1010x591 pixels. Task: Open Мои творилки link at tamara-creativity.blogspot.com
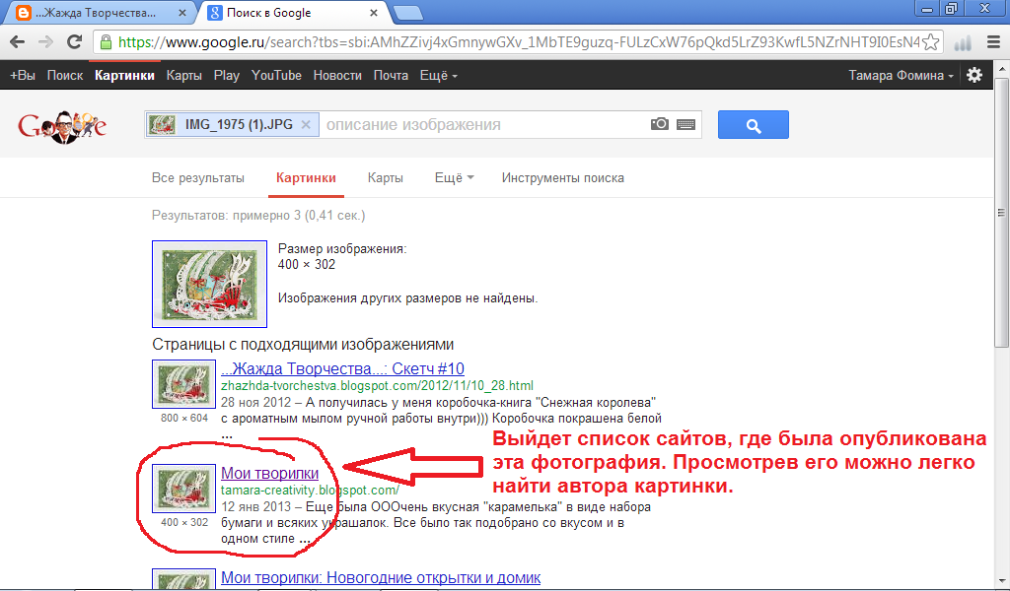tap(269, 474)
